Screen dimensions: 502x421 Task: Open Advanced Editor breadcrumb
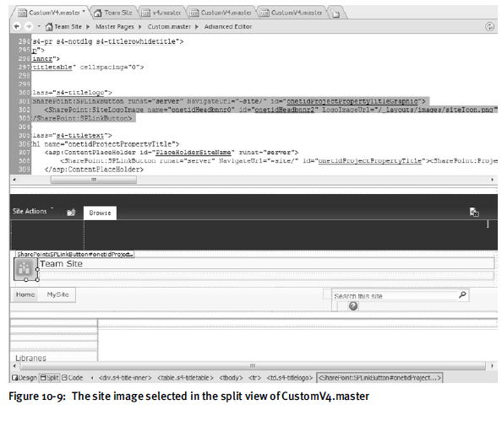pyautogui.click(x=228, y=27)
